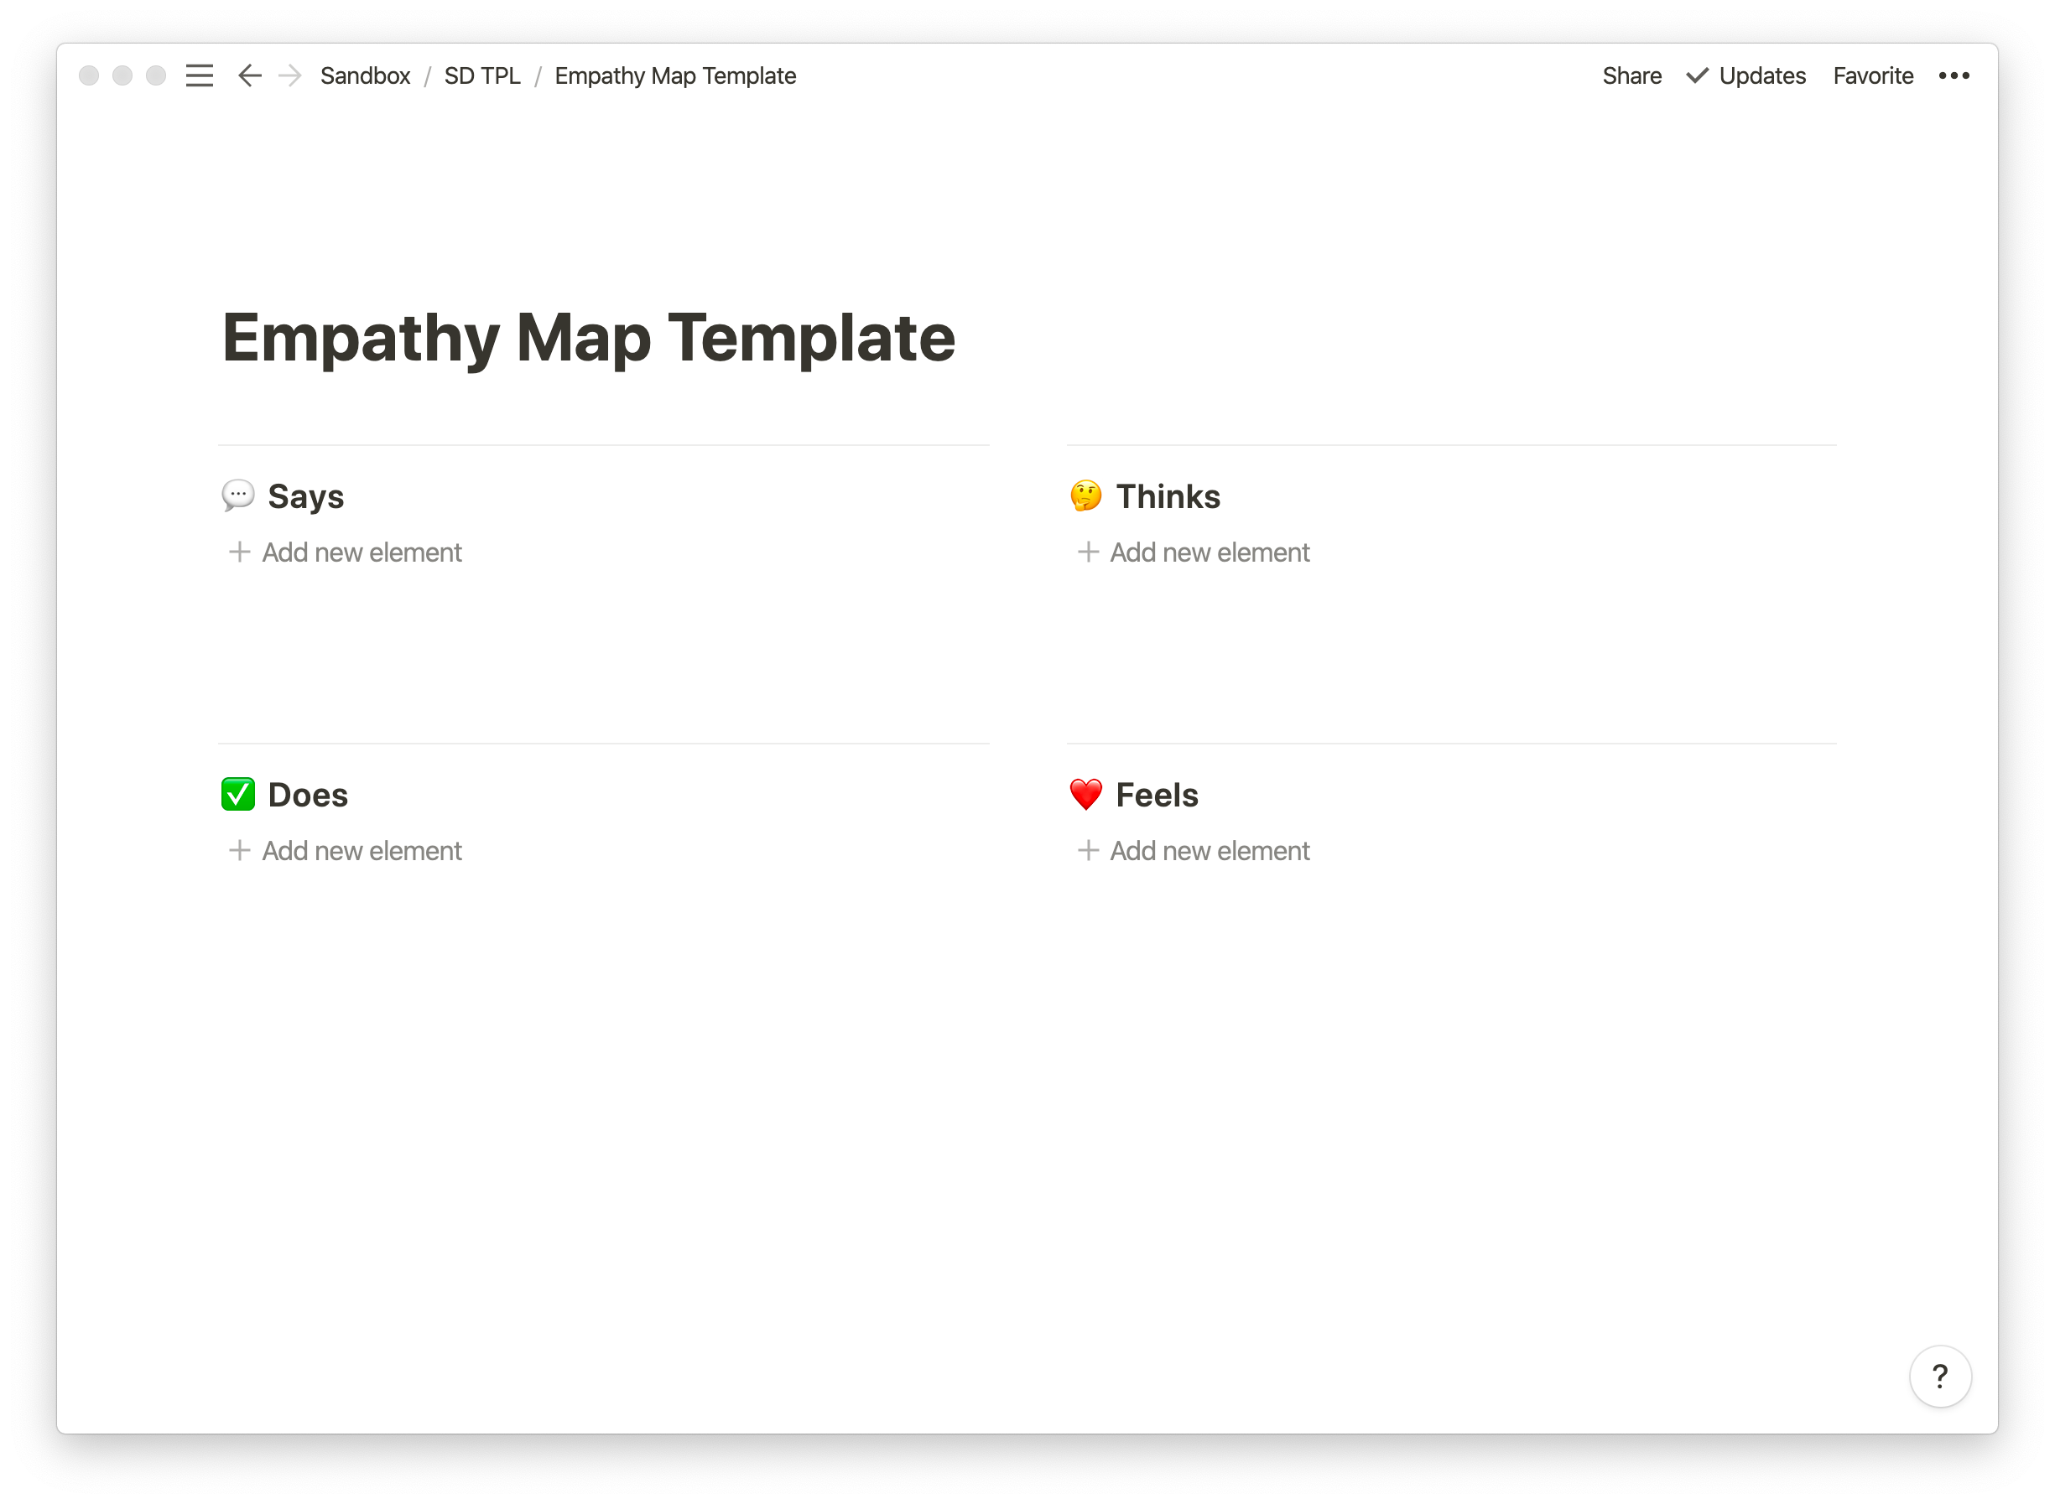Click the green checkmark emoji by Does
2055x1504 pixels.
point(237,795)
